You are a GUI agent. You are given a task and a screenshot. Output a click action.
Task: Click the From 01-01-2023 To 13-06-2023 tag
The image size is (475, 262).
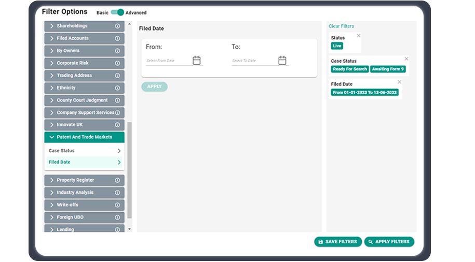(365, 93)
